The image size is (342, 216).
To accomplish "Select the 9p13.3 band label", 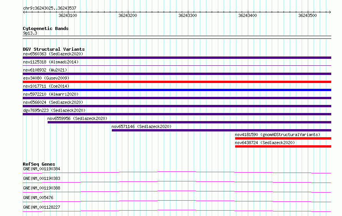I will (x=30, y=33).
